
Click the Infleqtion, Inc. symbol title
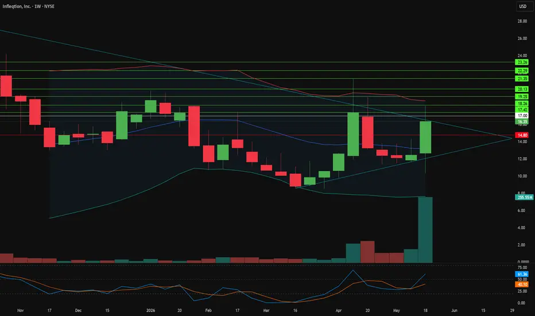pyautogui.click(x=17, y=6)
